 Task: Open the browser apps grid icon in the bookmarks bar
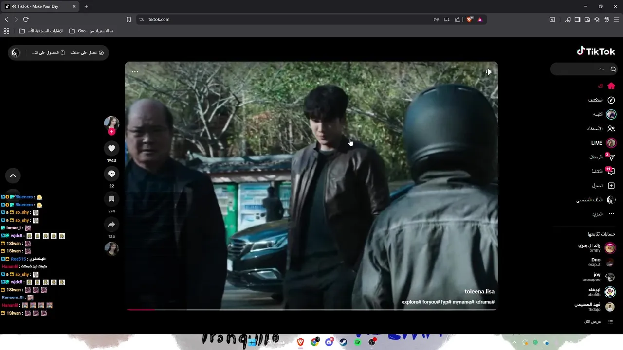pyautogui.click(x=6, y=31)
